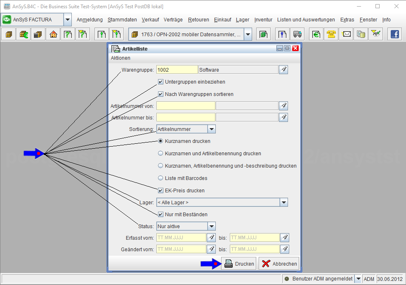Open the Sortierung dropdown
The height and width of the screenshot is (285, 406).
coord(211,129)
